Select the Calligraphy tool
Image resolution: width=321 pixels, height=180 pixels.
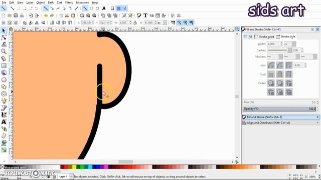tap(4, 114)
